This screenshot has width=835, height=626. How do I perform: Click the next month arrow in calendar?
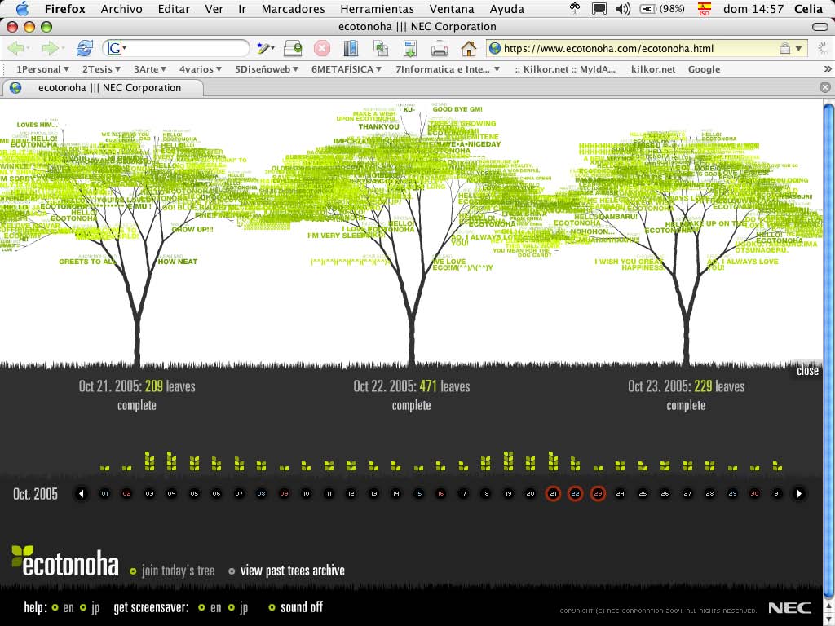[799, 494]
